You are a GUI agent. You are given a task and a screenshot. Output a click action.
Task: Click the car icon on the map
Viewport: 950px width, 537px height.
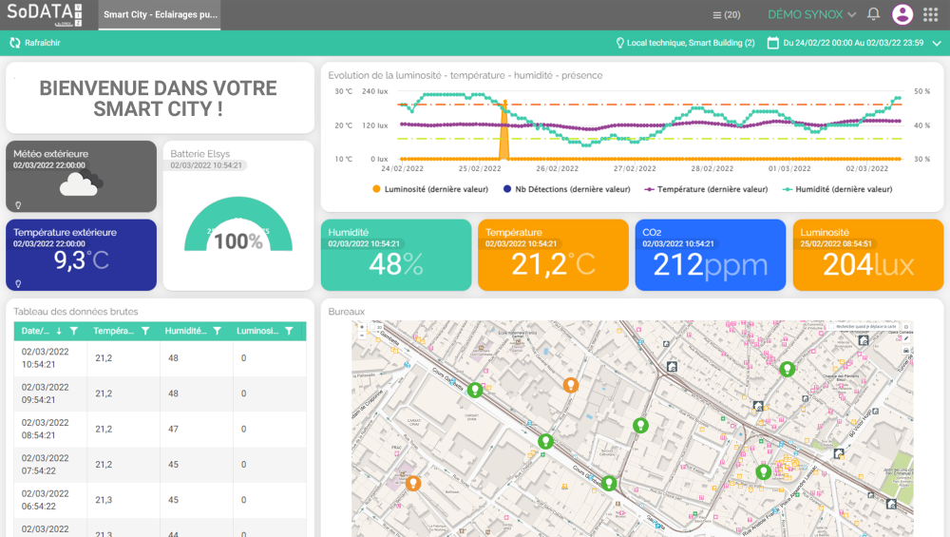[x=906, y=351]
